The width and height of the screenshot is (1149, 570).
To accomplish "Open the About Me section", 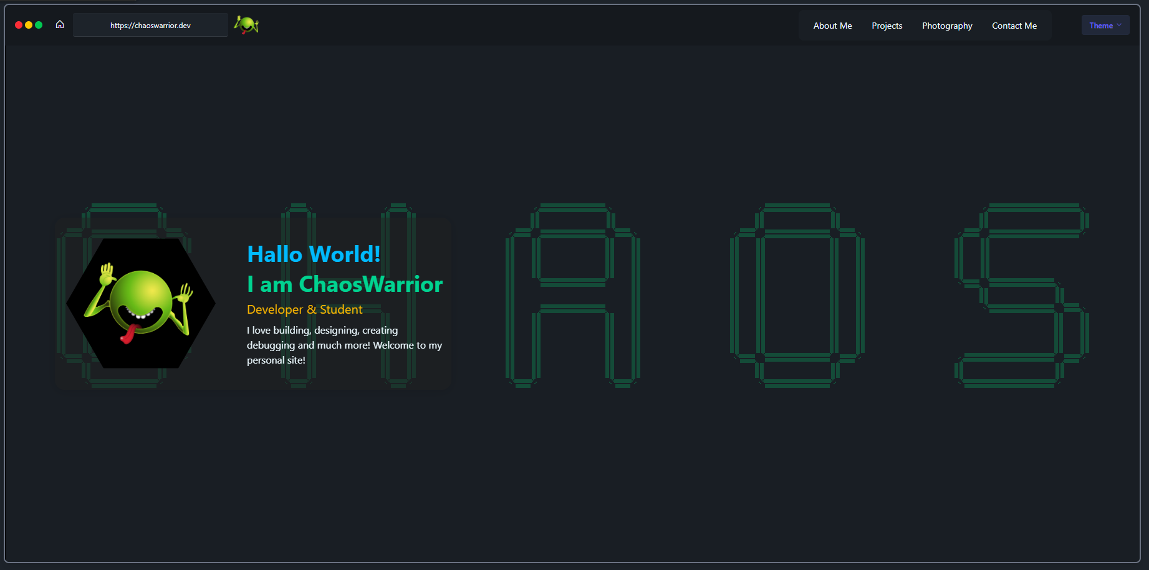I will click(832, 26).
